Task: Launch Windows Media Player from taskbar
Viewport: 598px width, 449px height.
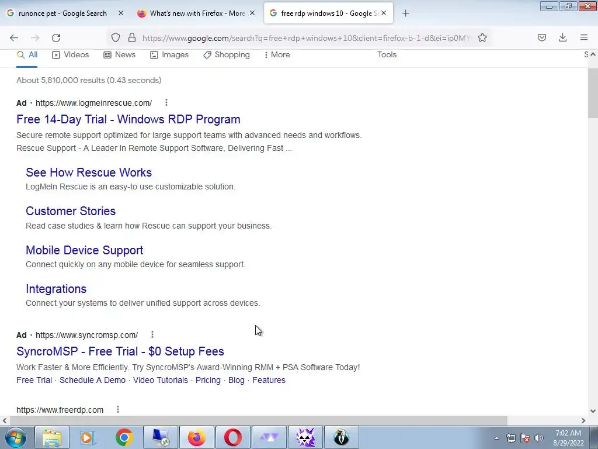Action: pos(88,437)
